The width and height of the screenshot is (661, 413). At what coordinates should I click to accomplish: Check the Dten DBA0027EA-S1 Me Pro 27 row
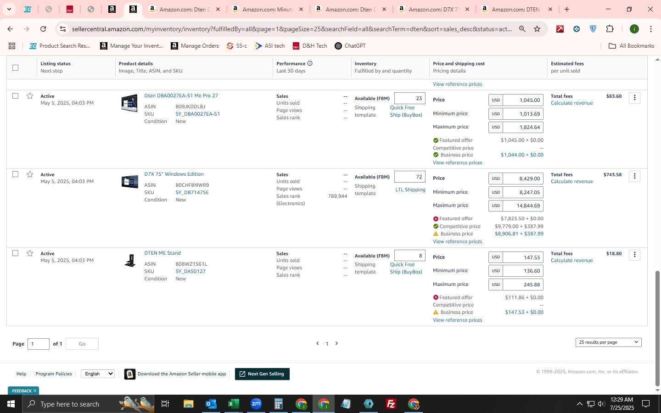(x=15, y=96)
